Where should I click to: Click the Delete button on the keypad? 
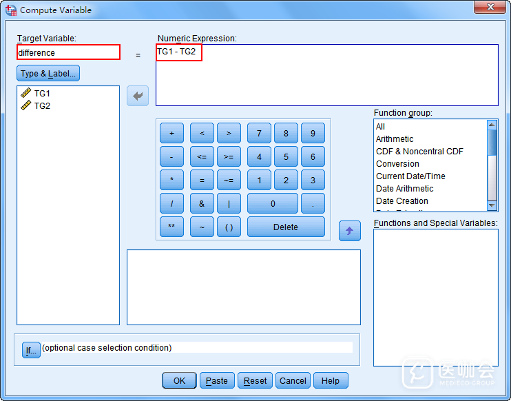pos(286,227)
